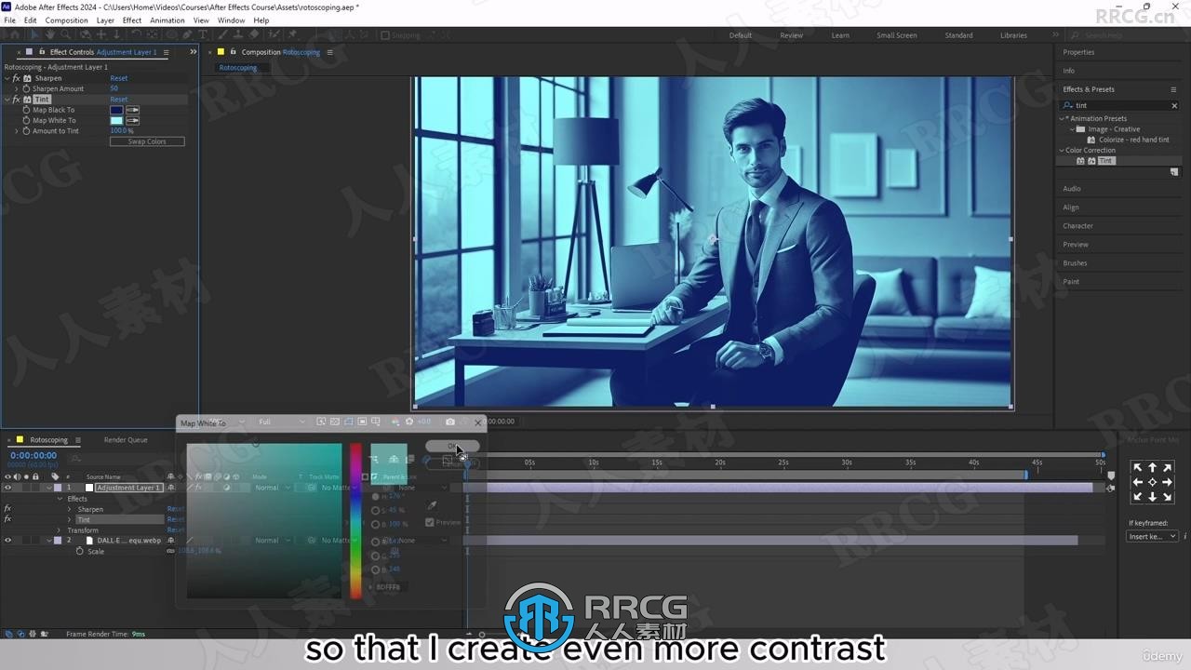This screenshot has height=670, width=1191.
Task: Click the tint search field in Effects & Presets
Action: (x=1120, y=105)
